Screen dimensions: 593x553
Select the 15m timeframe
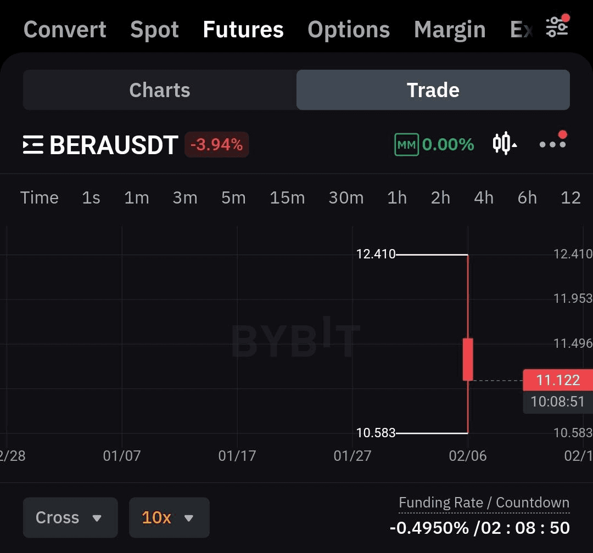tap(287, 198)
